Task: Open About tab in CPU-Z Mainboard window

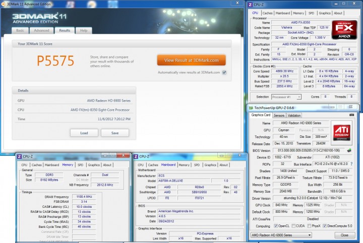Action: click(x=224, y=165)
